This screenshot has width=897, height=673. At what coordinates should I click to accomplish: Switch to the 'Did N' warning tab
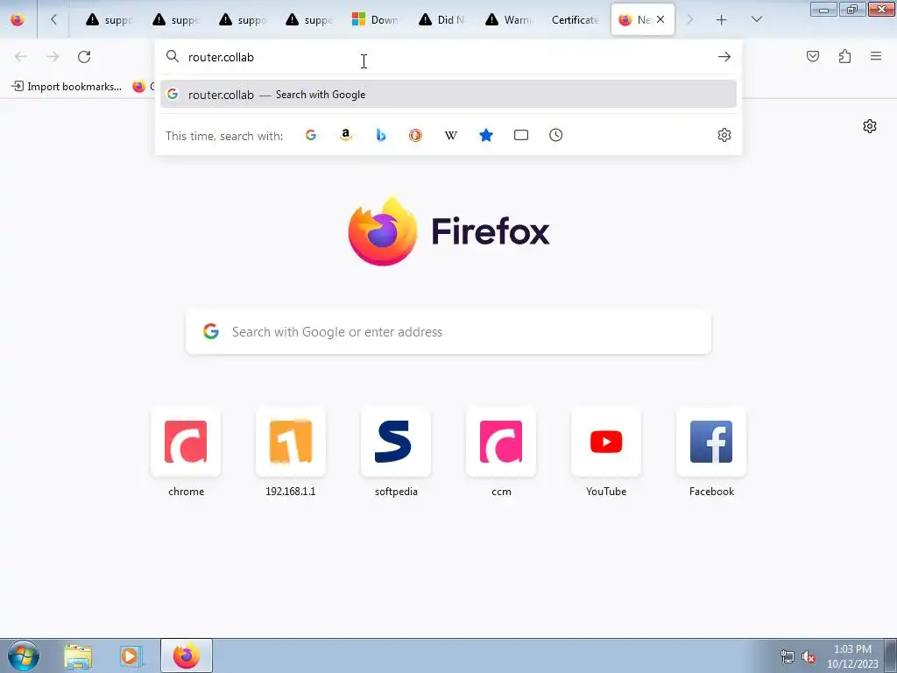(x=442, y=19)
